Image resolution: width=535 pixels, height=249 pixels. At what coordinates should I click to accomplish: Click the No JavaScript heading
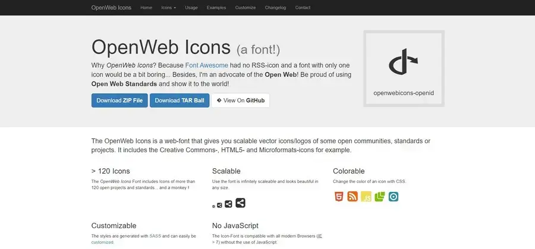tap(235, 226)
